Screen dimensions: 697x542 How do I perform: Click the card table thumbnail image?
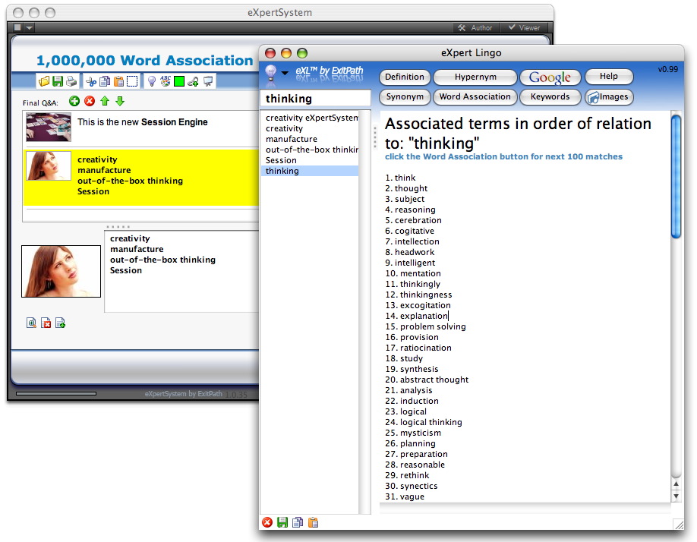[x=49, y=127]
